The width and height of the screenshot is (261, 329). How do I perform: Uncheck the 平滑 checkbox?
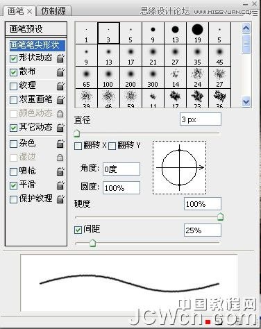13,185
